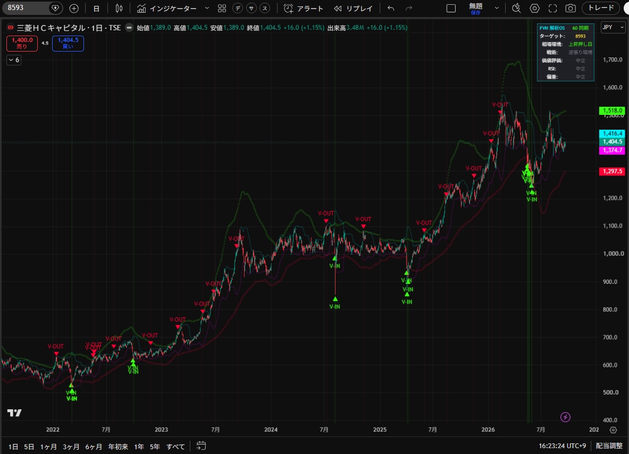Screen dimensions: 629x454
Task: Expand the favorites chevron beside インジケーター
Action: pyautogui.click(x=207, y=9)
